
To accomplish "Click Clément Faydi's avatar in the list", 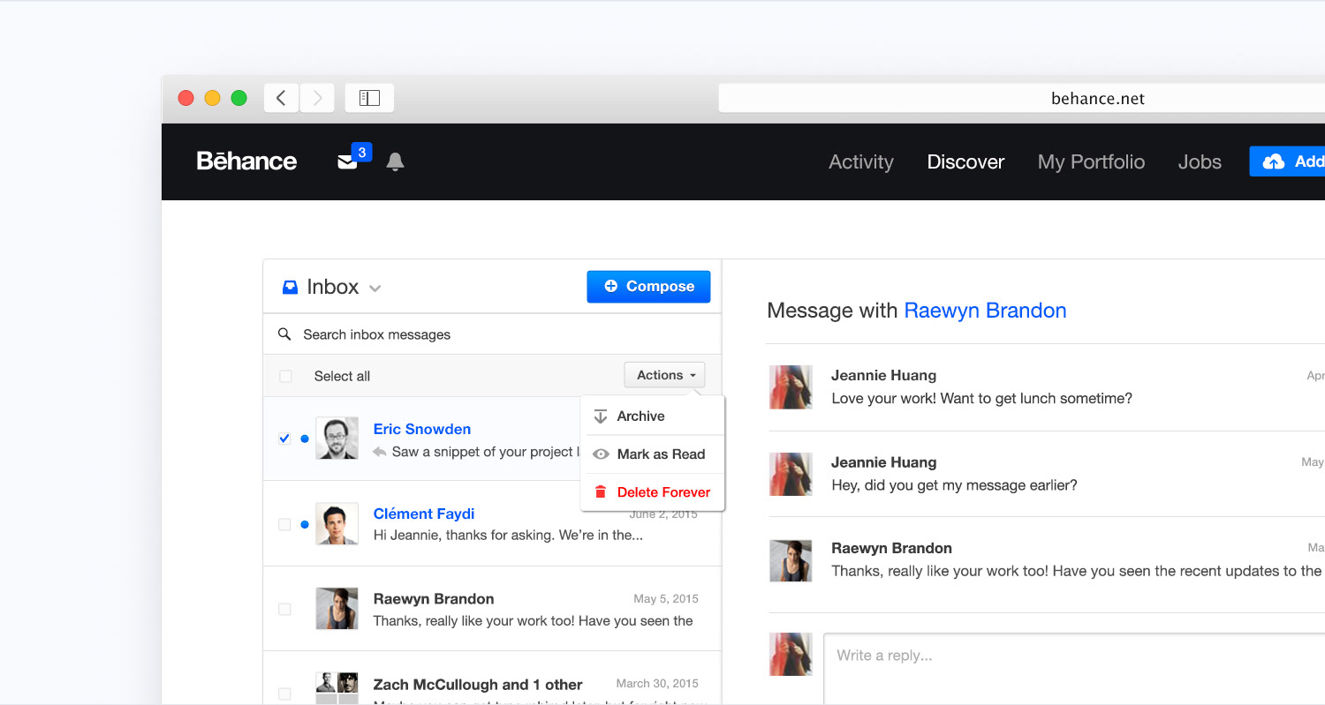I will [x=337, y=524].
